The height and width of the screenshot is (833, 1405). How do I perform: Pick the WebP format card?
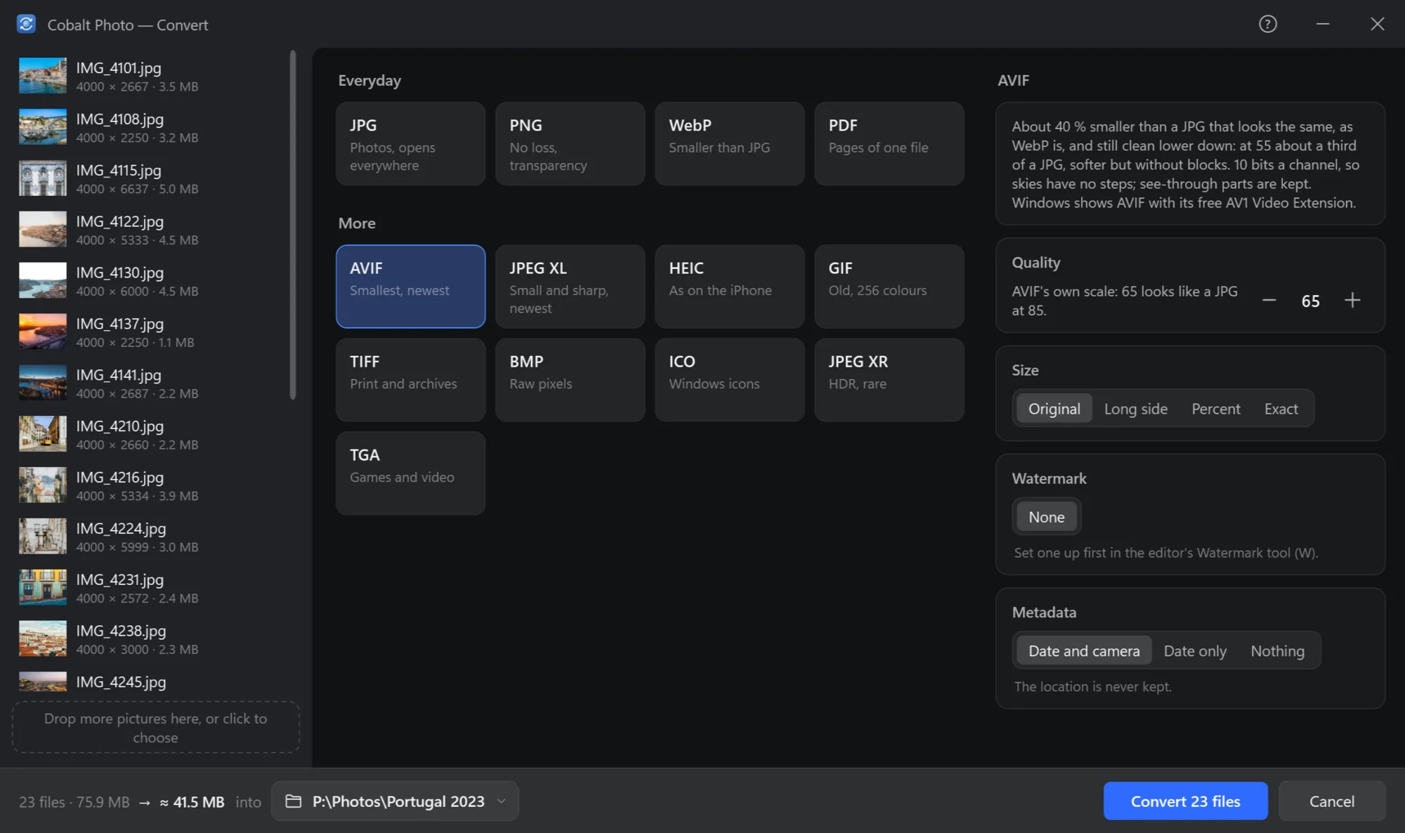tap(730, 144)
